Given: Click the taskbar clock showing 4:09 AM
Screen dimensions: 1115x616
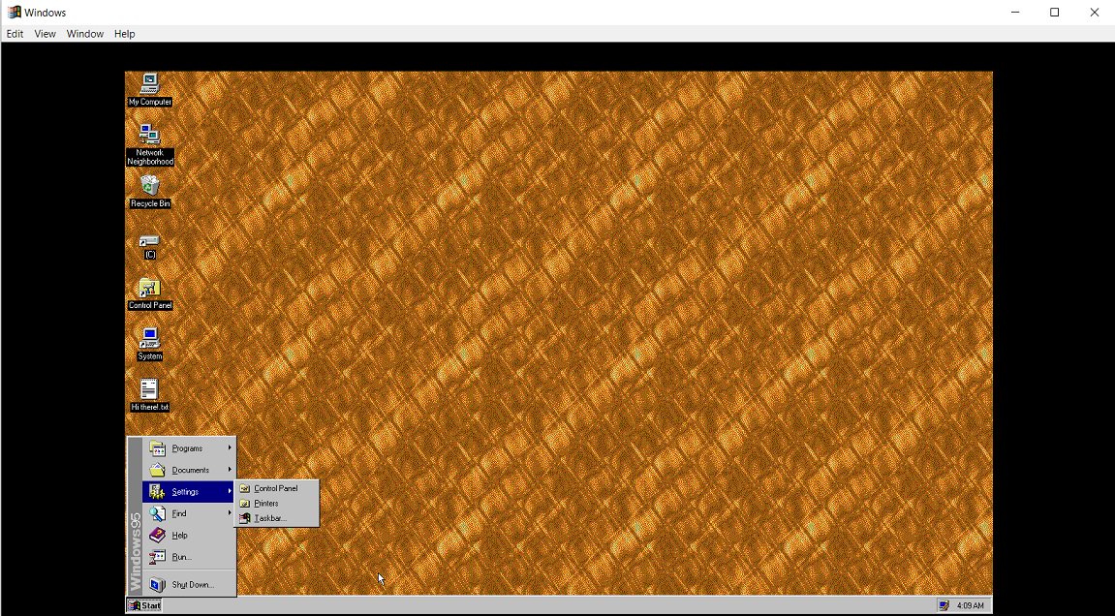Looking at the screenshot, I should [x=970, y=606].
